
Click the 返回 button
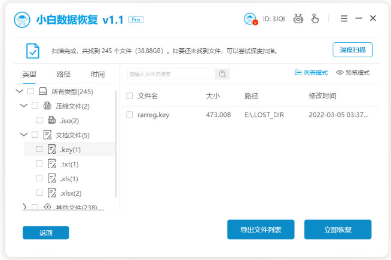pos(45,233)
